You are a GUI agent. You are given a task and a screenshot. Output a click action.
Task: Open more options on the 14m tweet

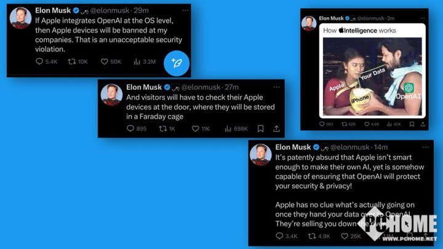[426, 147]
